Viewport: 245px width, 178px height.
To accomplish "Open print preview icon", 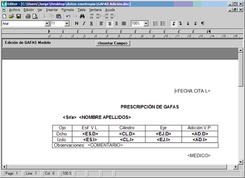I will point(35,16).
